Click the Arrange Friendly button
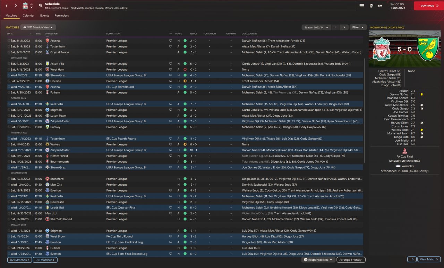 click(350, 260)
